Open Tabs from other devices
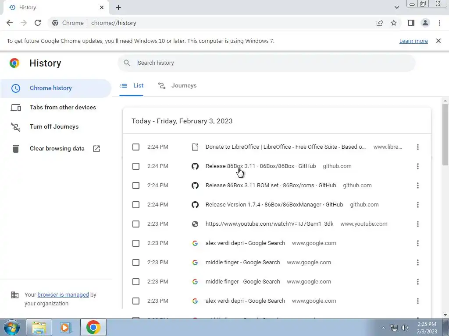This screenshot has width=449, height=336. tap(56, 108)
